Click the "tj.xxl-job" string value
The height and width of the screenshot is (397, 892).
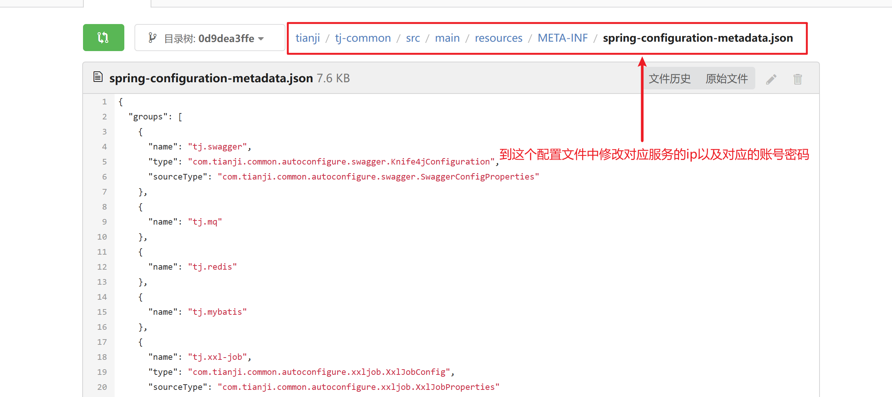pos(217,357)
